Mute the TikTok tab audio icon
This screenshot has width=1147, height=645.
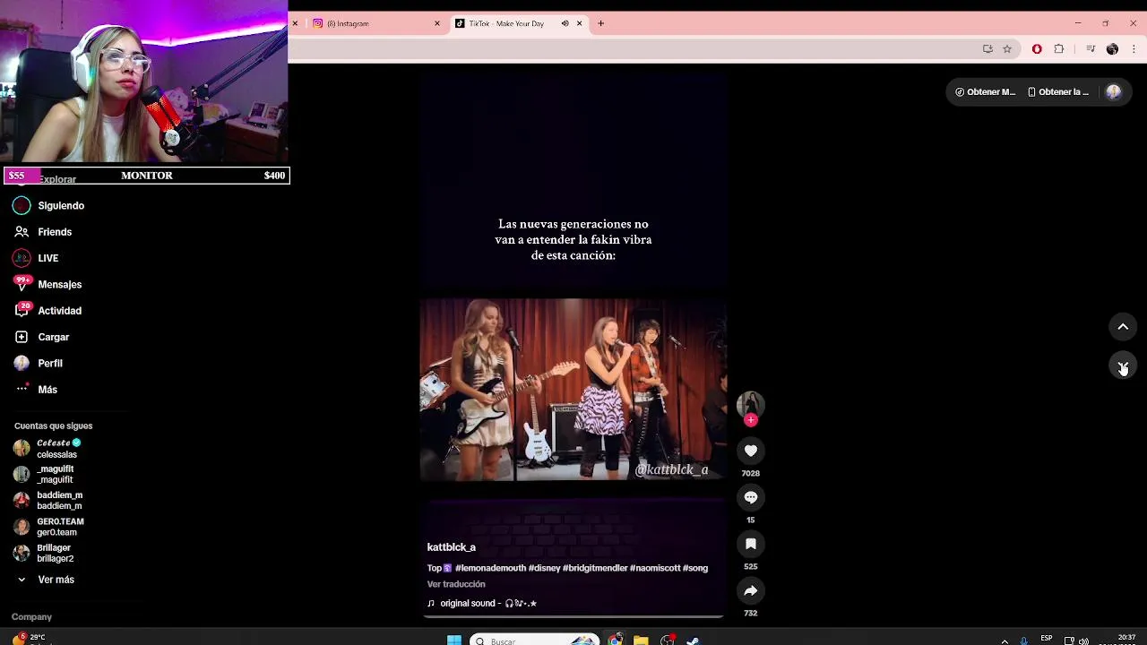(x=565, y=23)
